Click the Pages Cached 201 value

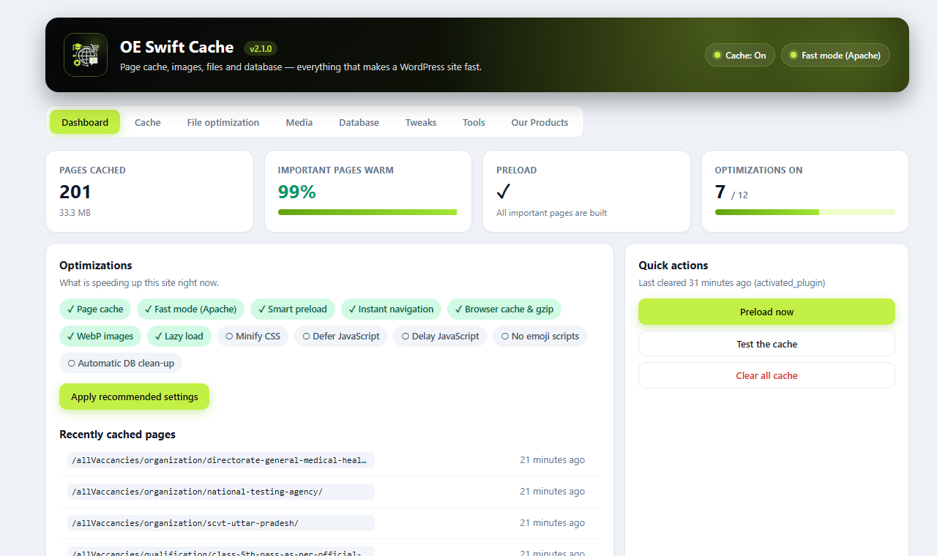[75, 192]
